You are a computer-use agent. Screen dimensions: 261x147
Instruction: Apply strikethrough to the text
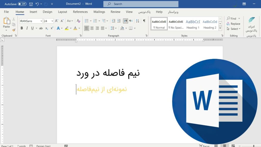(x=41, y=28)
